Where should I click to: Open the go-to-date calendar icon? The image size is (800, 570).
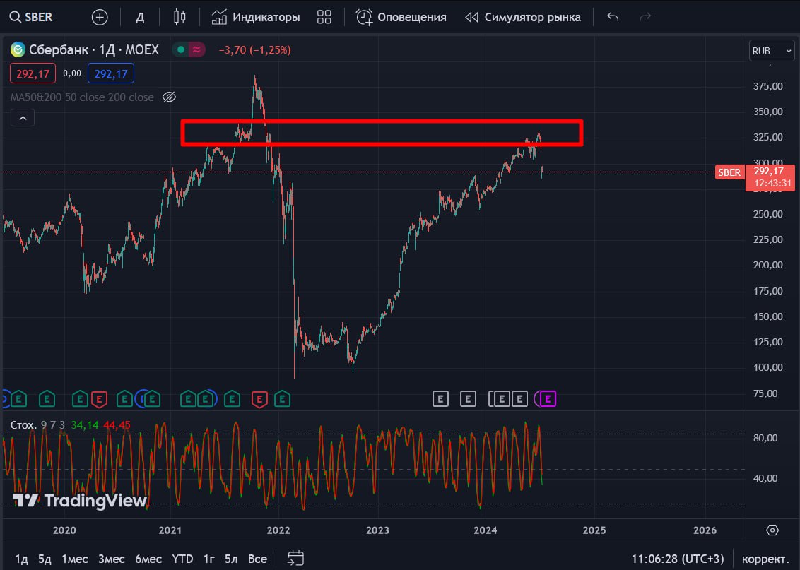click(295, 558)
